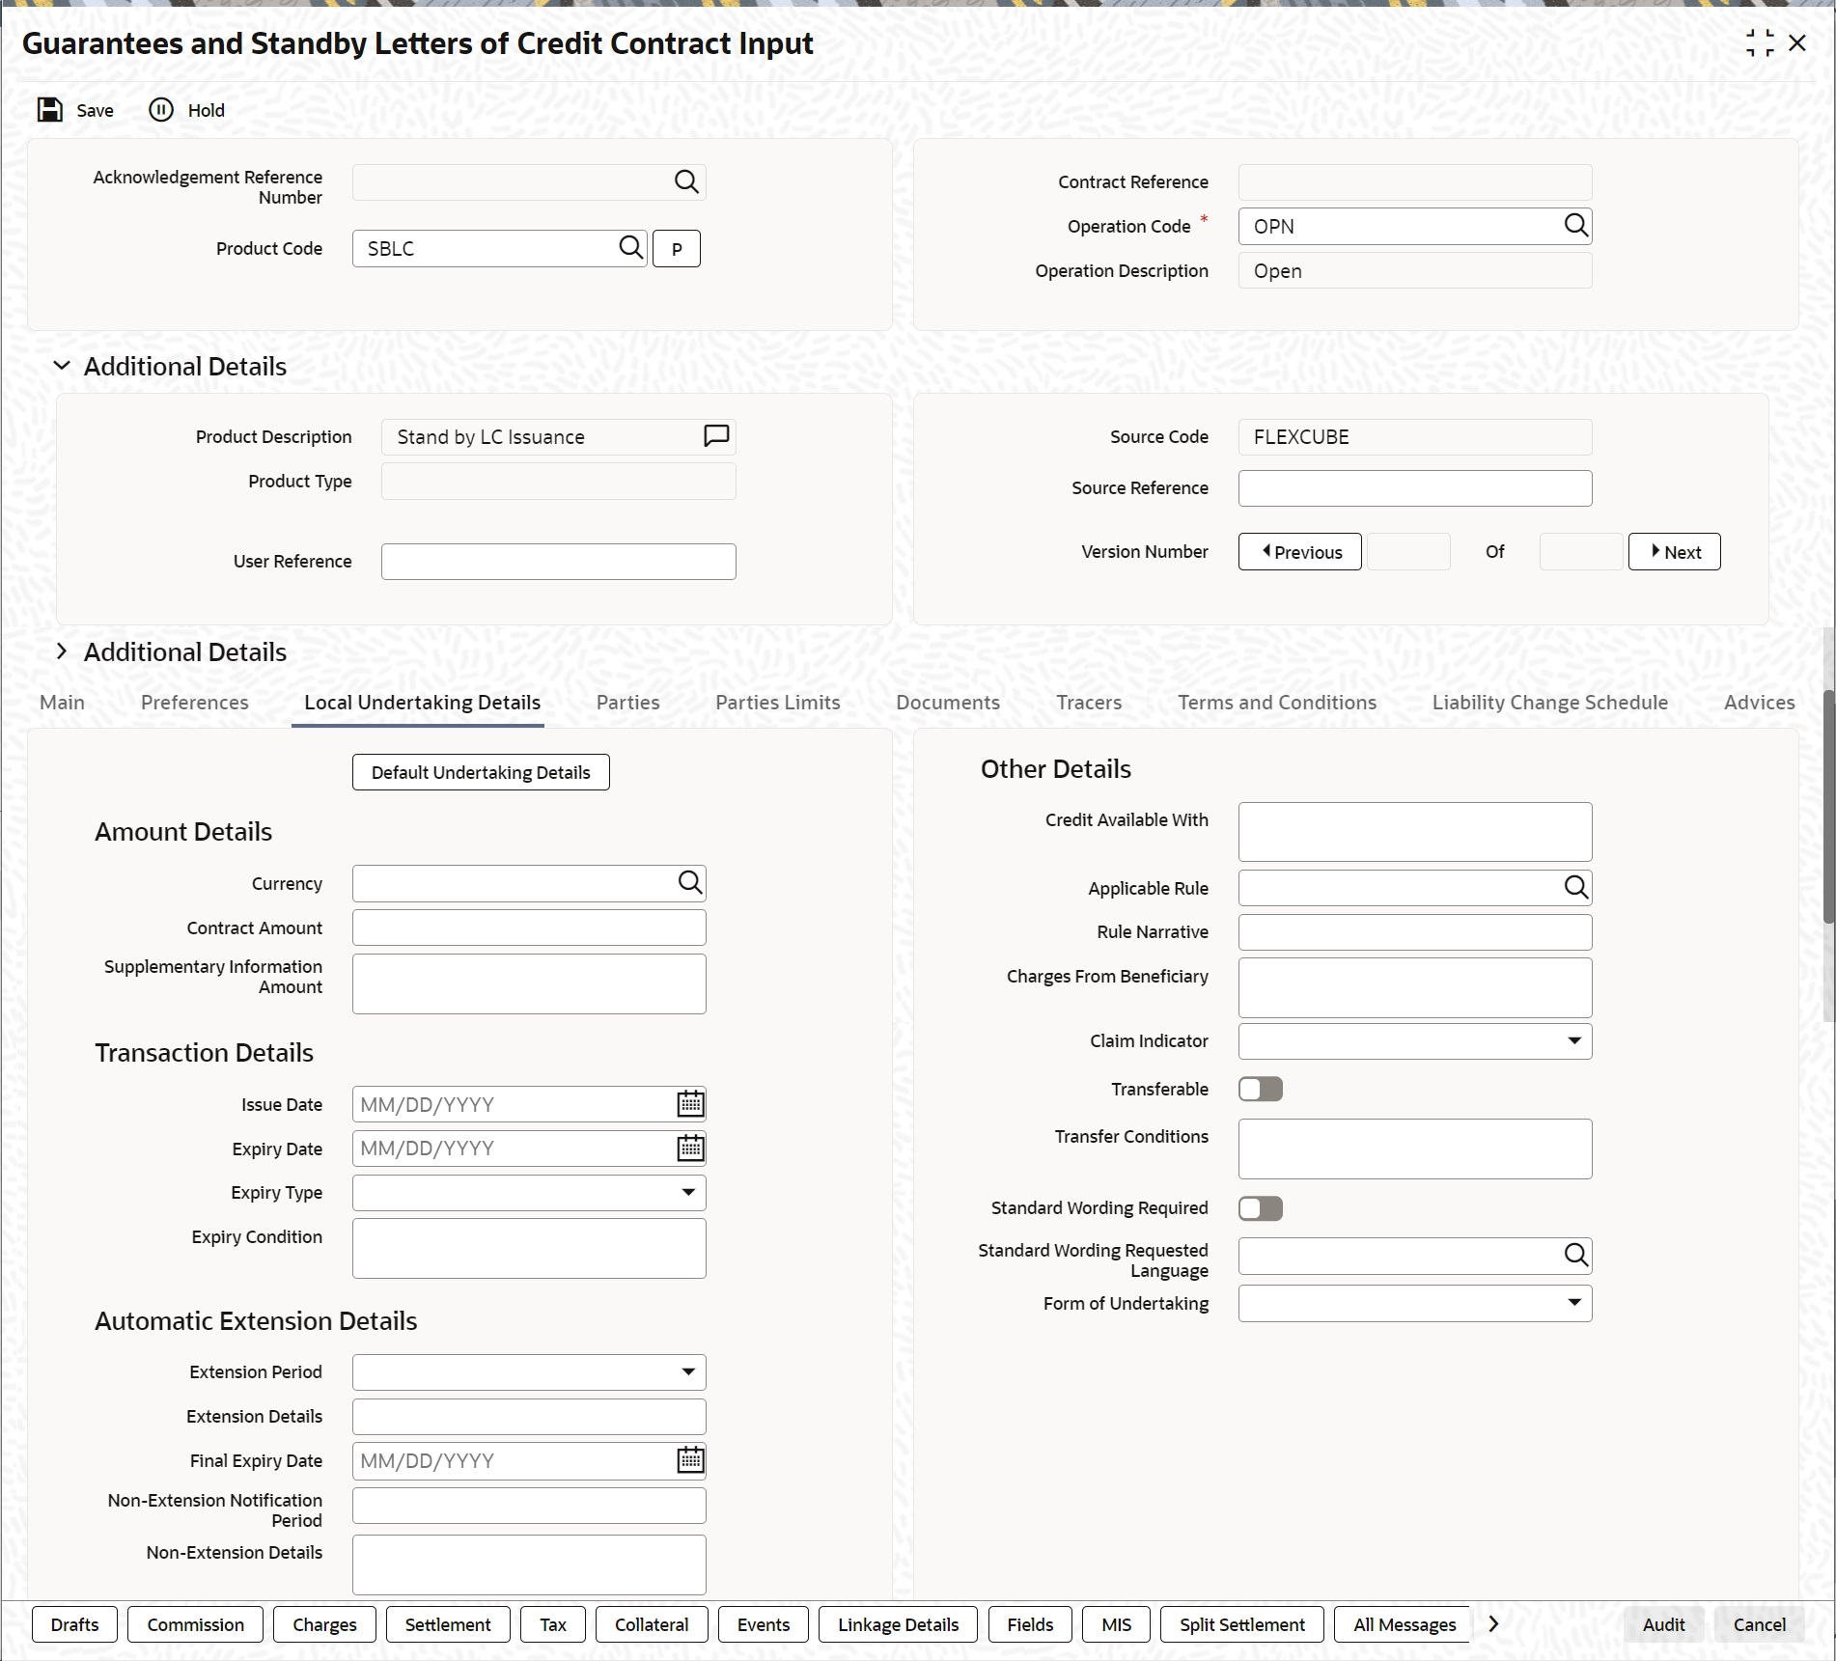Image resolution: width=1836 pixels, height=1661 pixels.
Task: Open the Product Code lookup search icon
Action: tap(630, 248)
